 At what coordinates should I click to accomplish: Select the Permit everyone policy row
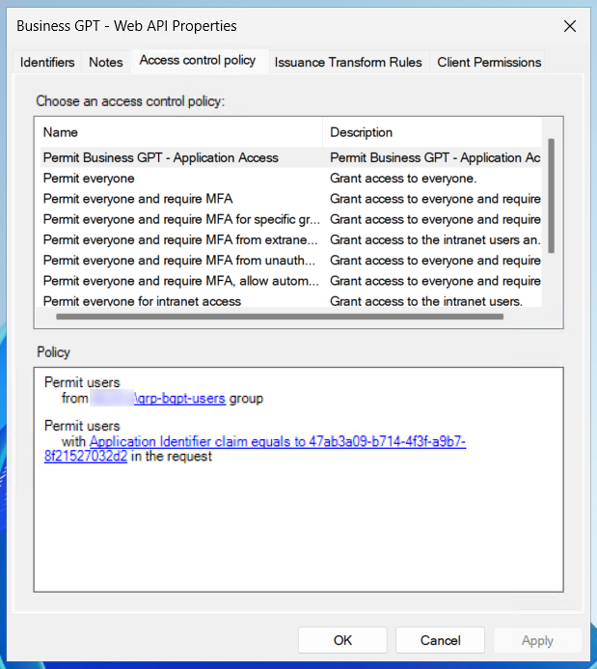[x=290, y=178]
